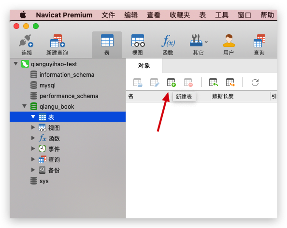287x228 pixels.
Task: Click the 连接 connection icon
Action: 26,41
